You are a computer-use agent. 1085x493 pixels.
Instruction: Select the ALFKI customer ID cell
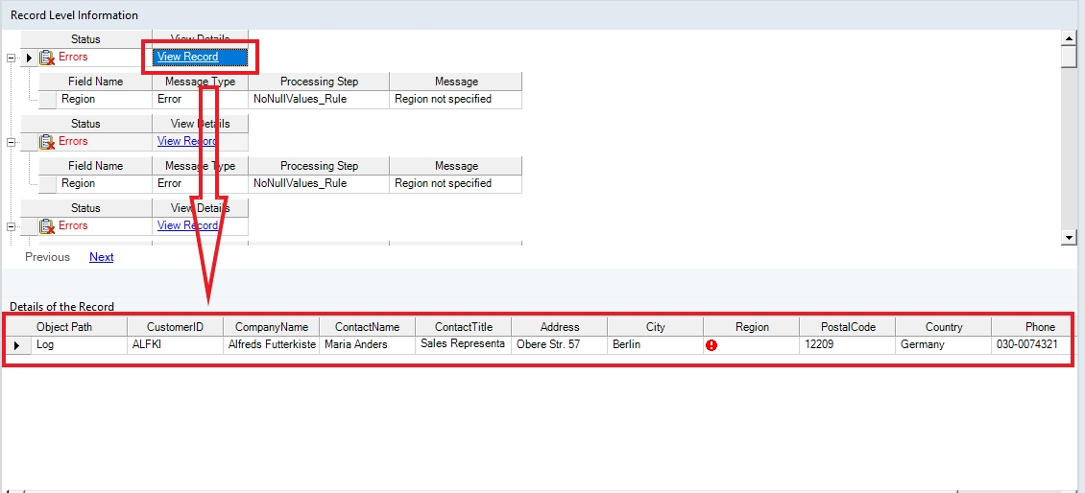coord(175,344)
